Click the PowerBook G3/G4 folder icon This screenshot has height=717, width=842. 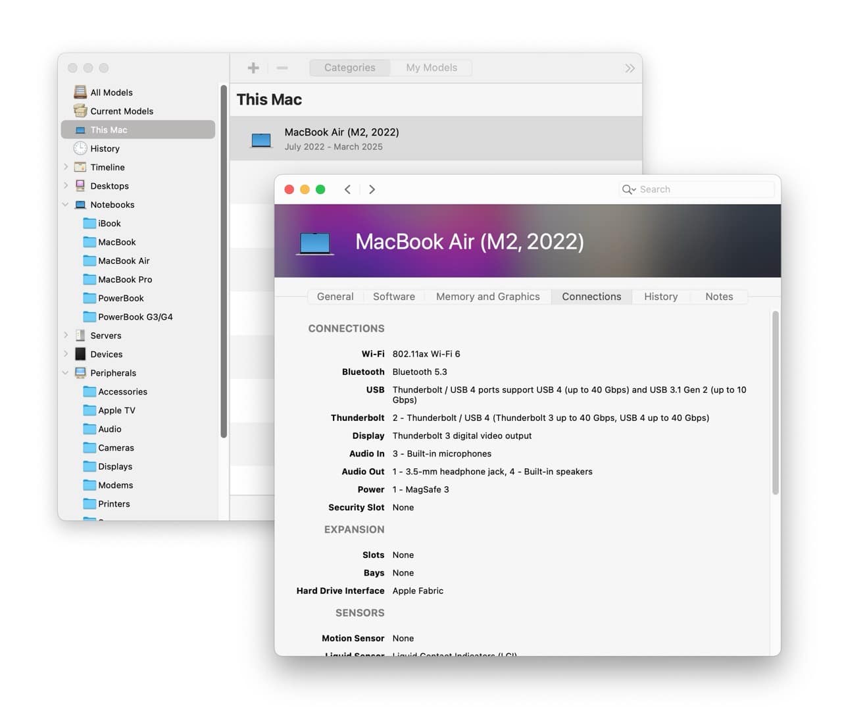pyautogui.click(x=89, y=316)
